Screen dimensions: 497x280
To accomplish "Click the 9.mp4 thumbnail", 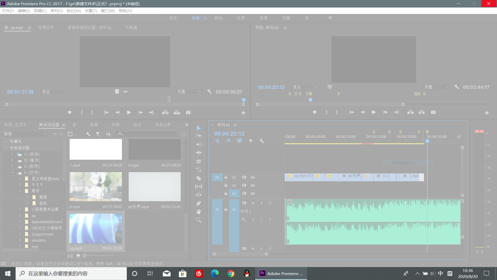I will tap(96, 186).
